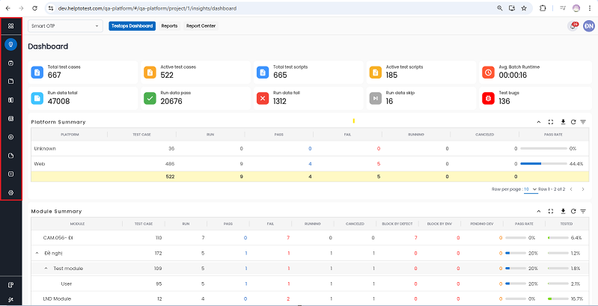Collapse the Đề nghị module row

point(37,253)
